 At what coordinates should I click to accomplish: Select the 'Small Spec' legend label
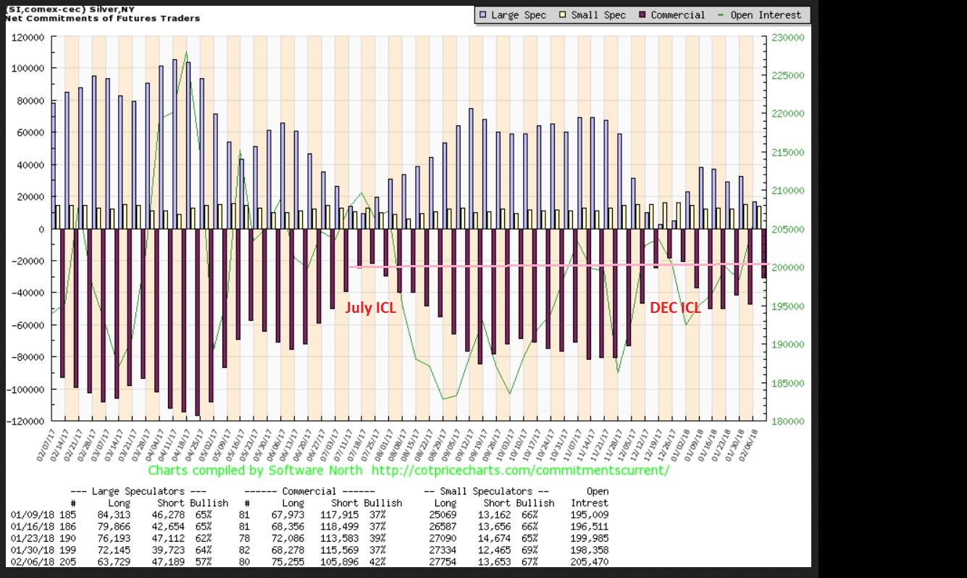click(598, 15)
